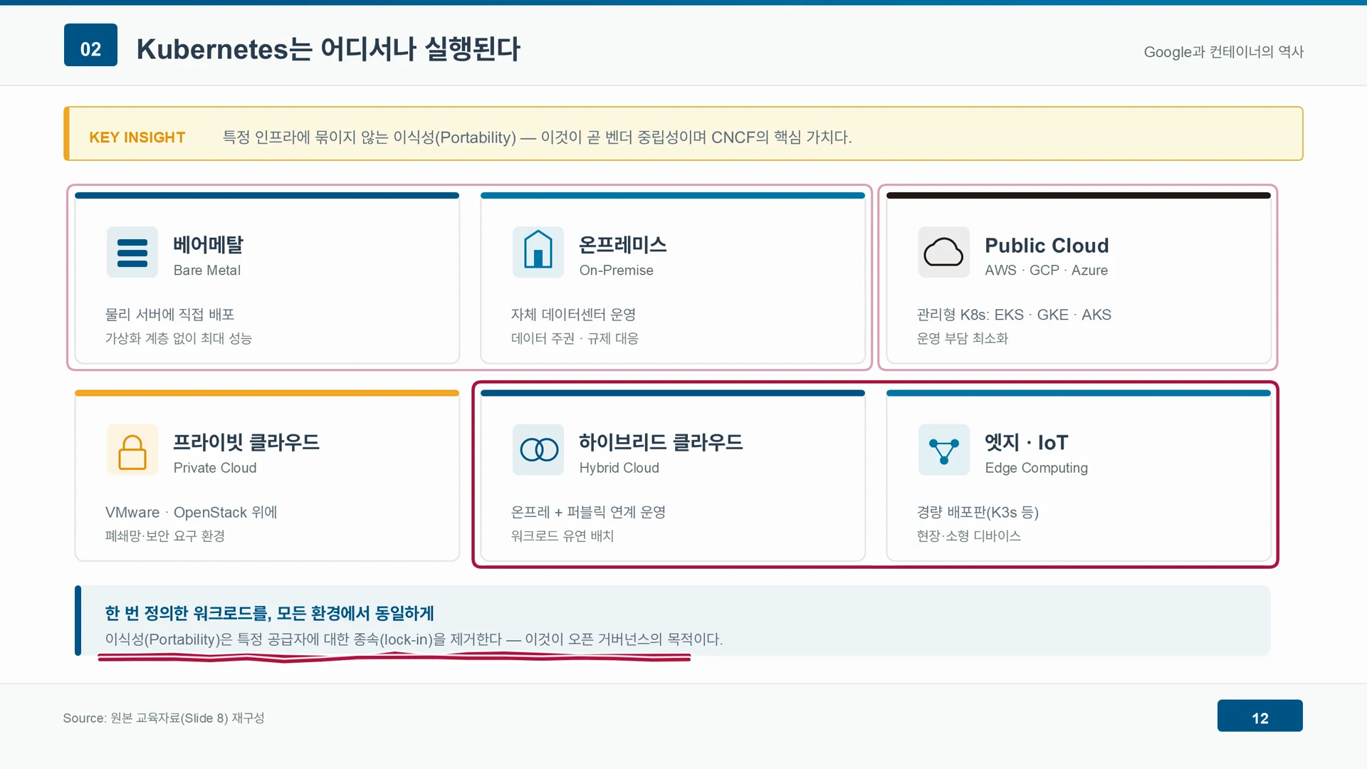Click the 'Hybrid Cloud' subtitle

[x=619, y=468]
